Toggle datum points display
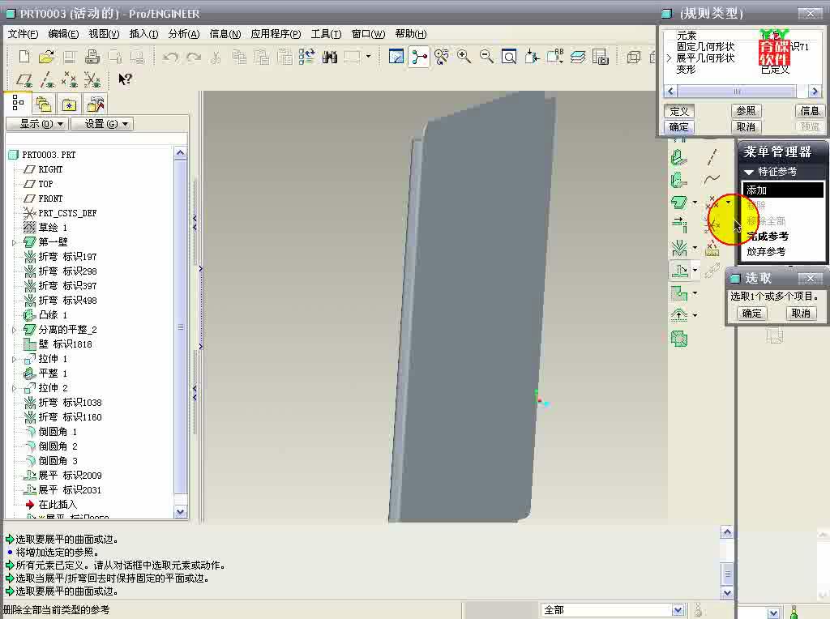This screenshot has height=619, width=830. pyautogui.click(x=70, y=79)
